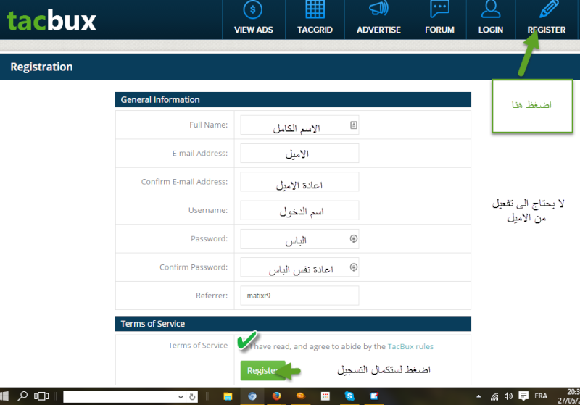This screenshot has height=405, width=580.
Task: Click contact card icon in Full Name field
Action: tap(354, 125)
